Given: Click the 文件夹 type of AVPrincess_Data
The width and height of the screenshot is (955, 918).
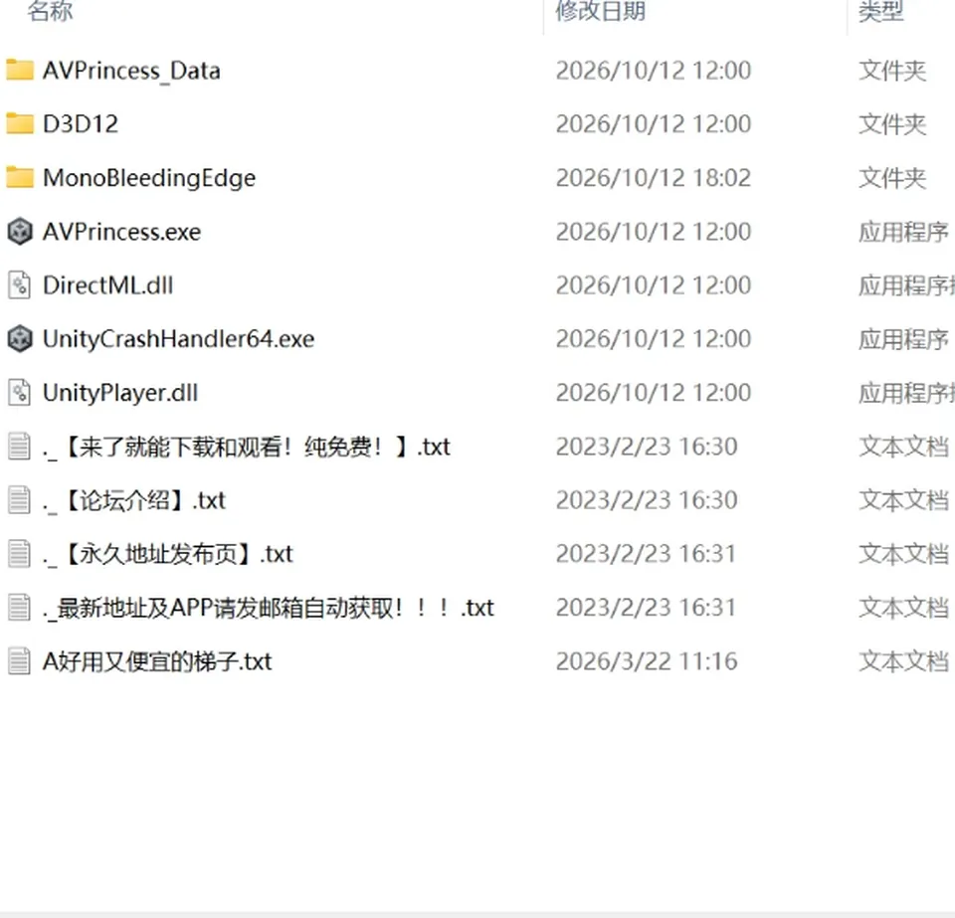Looking at the screenshot, I should (892, 71).
